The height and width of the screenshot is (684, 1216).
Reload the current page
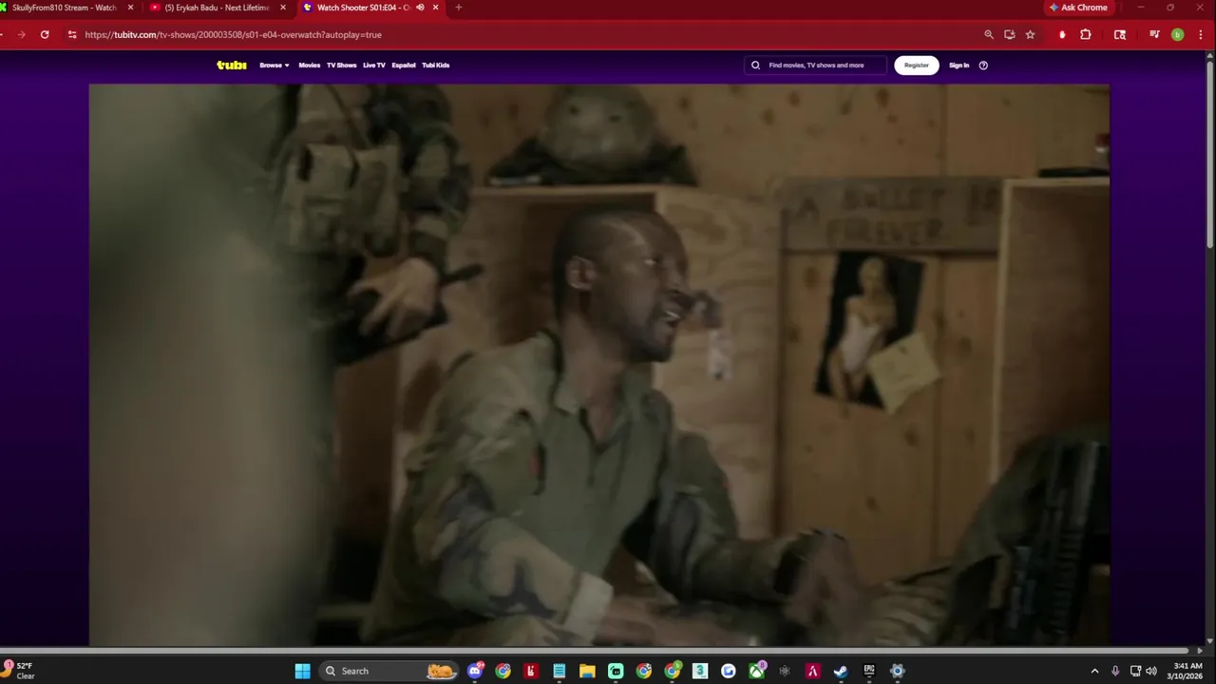45,34
